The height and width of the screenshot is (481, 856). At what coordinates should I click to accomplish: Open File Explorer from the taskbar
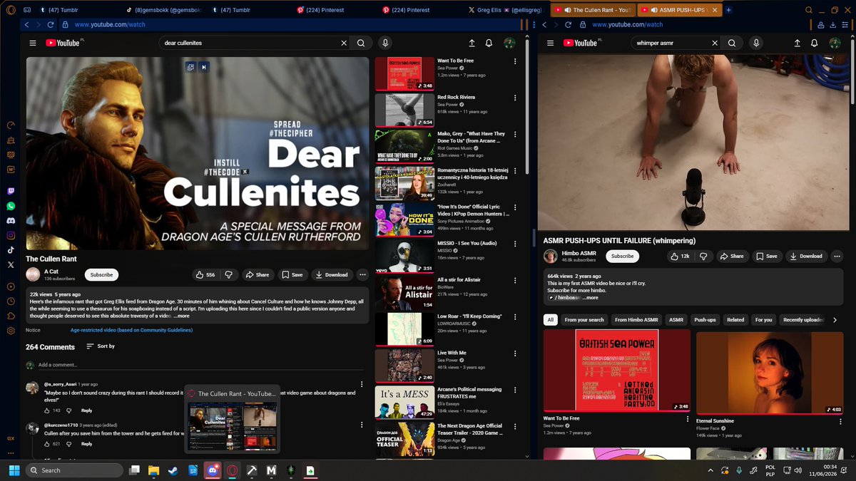point(153,470)
